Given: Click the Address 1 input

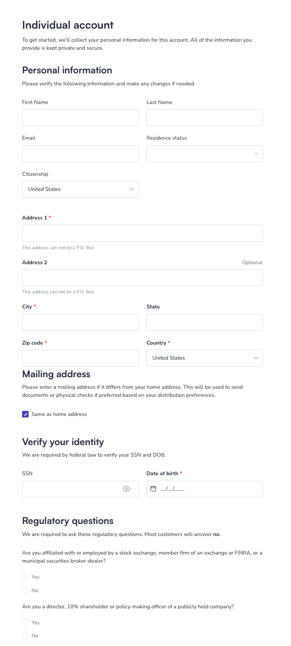Looking at the screenshot, I should pyautogui.click(x=142, y=233).
